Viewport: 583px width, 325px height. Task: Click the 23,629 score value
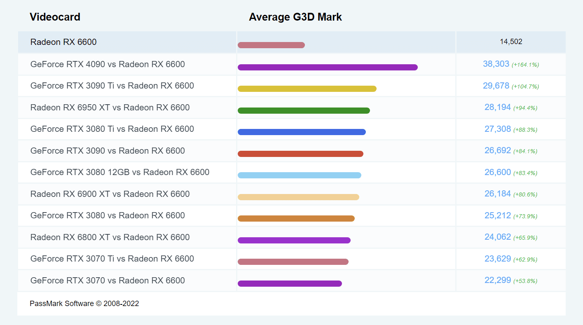(498, 259)
